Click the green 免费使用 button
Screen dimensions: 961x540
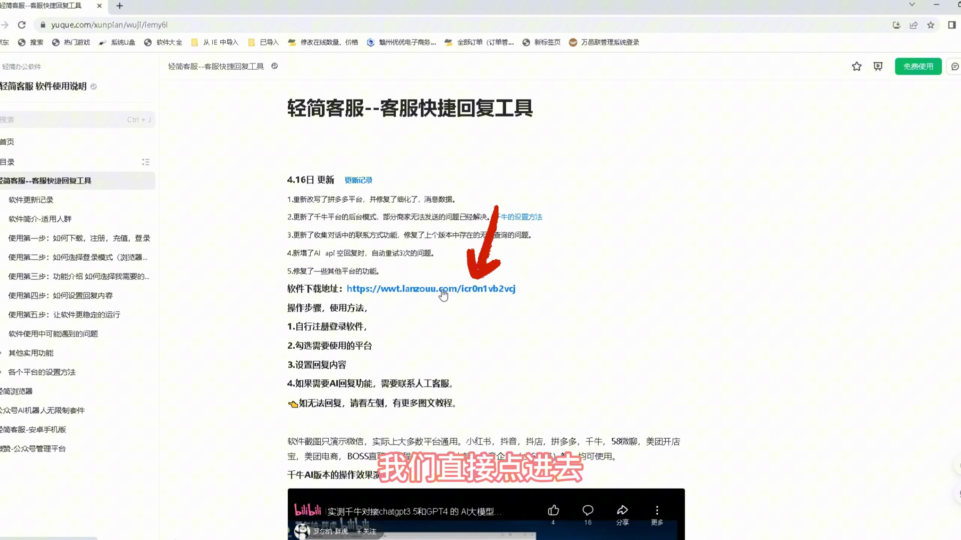click(918, 66)
